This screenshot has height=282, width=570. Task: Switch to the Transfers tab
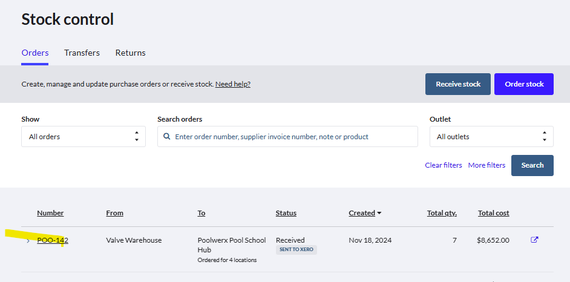[x=82, y=53]
